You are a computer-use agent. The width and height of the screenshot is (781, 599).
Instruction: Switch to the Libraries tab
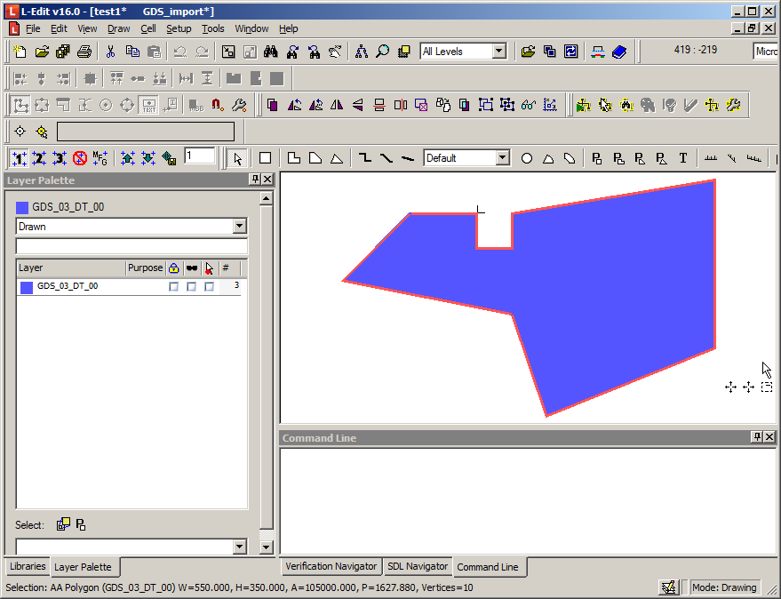tap(28, 566)
